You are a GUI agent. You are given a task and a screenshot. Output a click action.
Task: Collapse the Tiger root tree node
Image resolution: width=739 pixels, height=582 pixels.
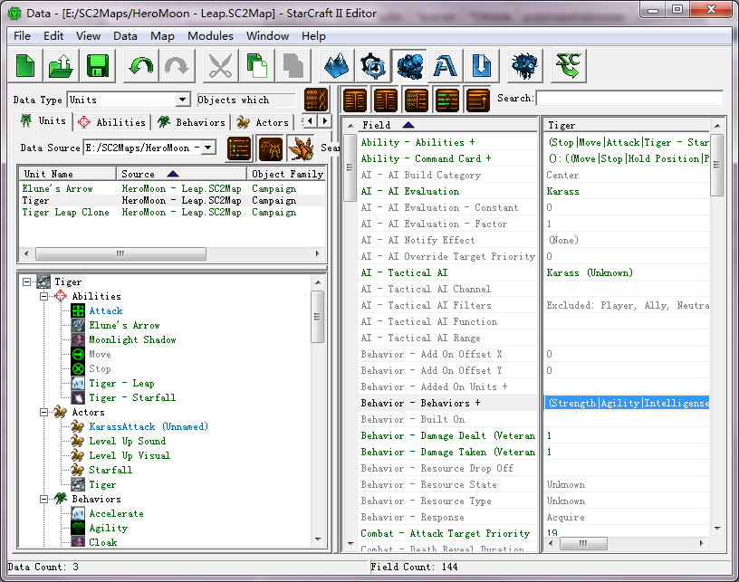27,281
